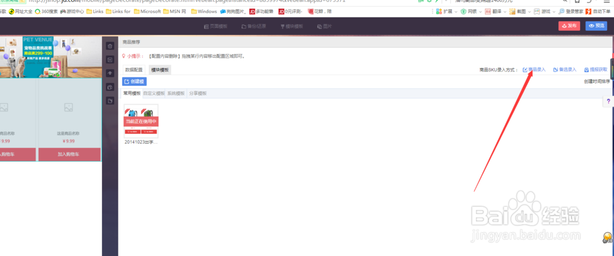Click the bottom page icon in dark sidebar

pyautogui.click(x=110, y=101)
